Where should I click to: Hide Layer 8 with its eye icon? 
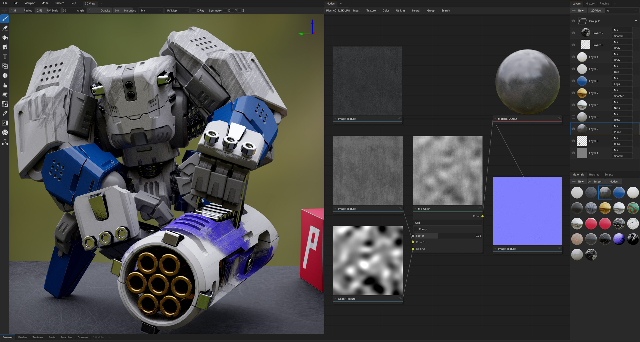point(573,81)
